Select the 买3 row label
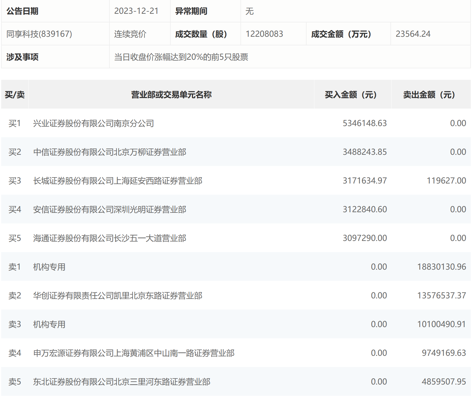 tap(15, 181)
